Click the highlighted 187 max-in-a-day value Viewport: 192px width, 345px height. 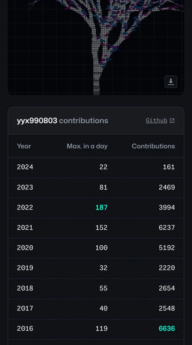click(x=101, y=208)
